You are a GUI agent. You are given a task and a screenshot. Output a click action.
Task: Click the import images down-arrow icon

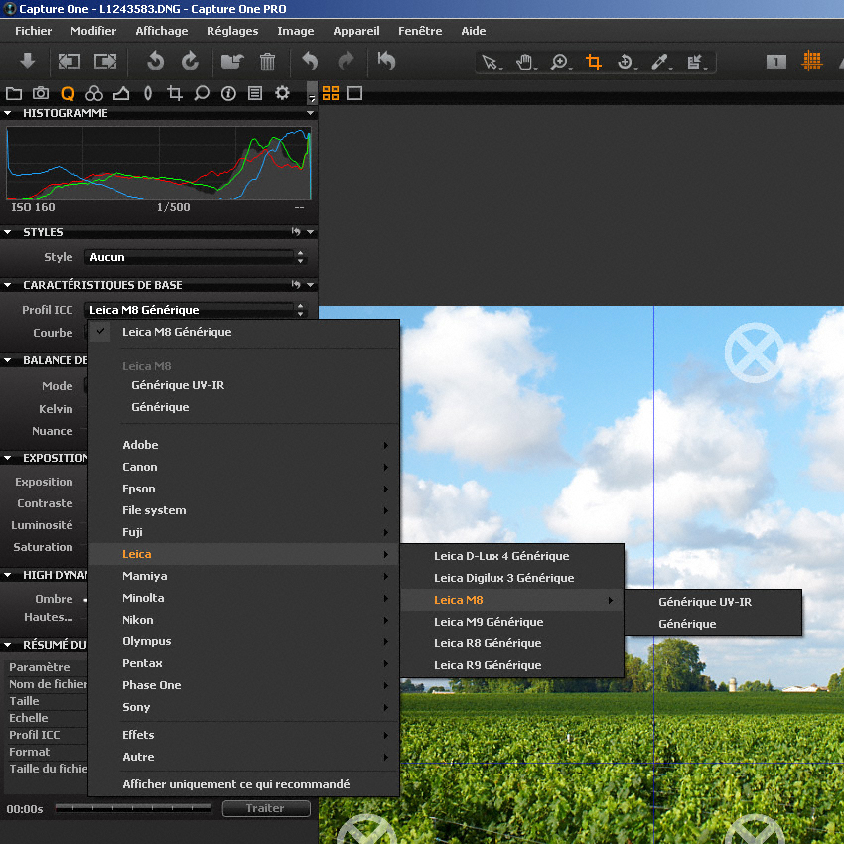(x=28, y=61)
